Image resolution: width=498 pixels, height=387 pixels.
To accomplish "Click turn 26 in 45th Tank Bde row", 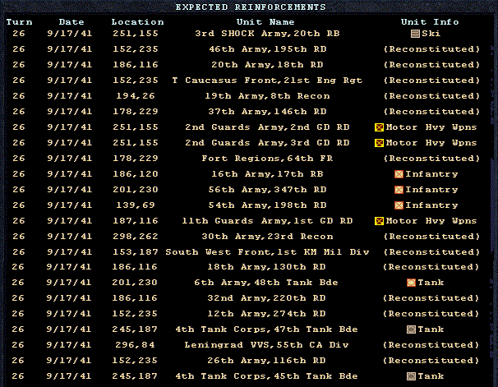I will (18, 376).
